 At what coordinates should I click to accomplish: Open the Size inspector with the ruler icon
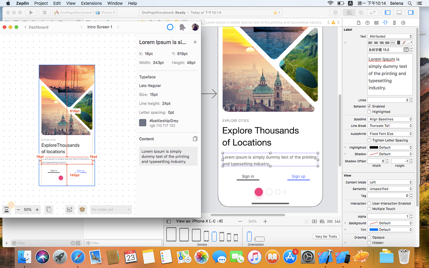(x=394, y=22)
